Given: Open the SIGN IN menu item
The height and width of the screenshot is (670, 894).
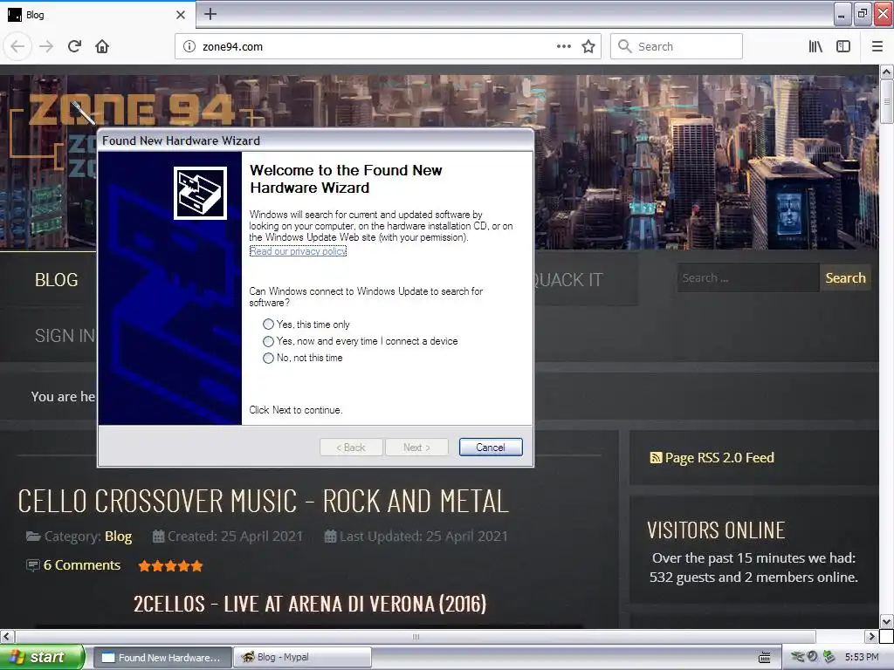Looking at the screenshot, I should click(x=65, y=336).
